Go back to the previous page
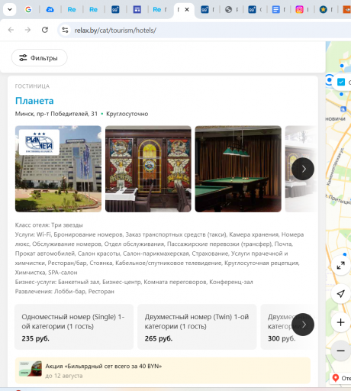The height and width of the screenshot is (391, 351). click(11, 30)
